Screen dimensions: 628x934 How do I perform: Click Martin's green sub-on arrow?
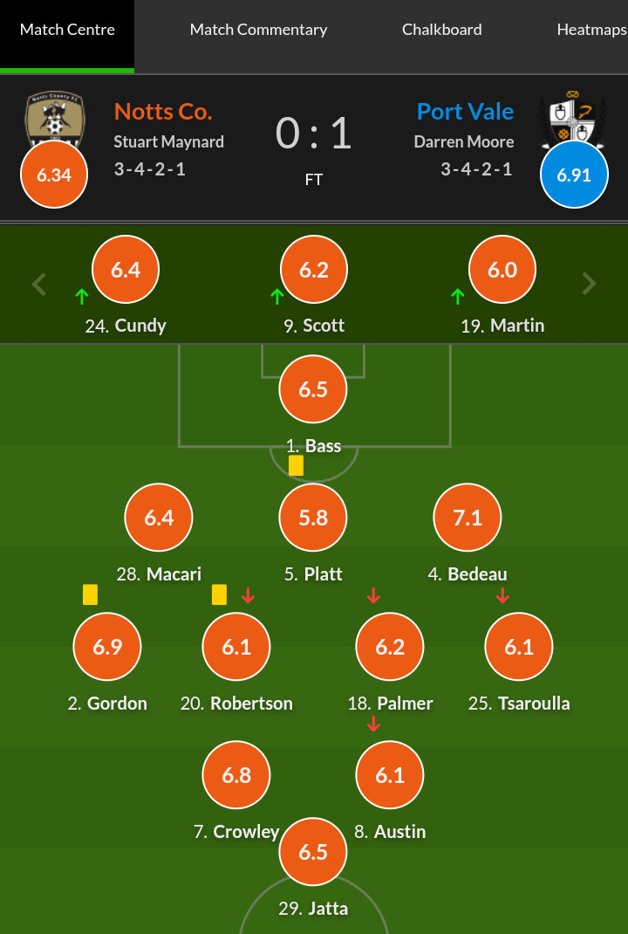click(x=457, y=297)
